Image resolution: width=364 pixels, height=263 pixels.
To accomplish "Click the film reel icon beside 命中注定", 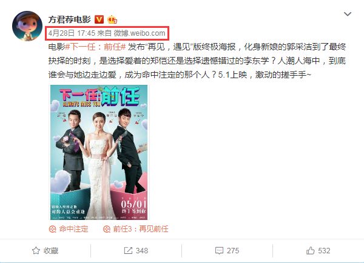I will pos(52,229).
